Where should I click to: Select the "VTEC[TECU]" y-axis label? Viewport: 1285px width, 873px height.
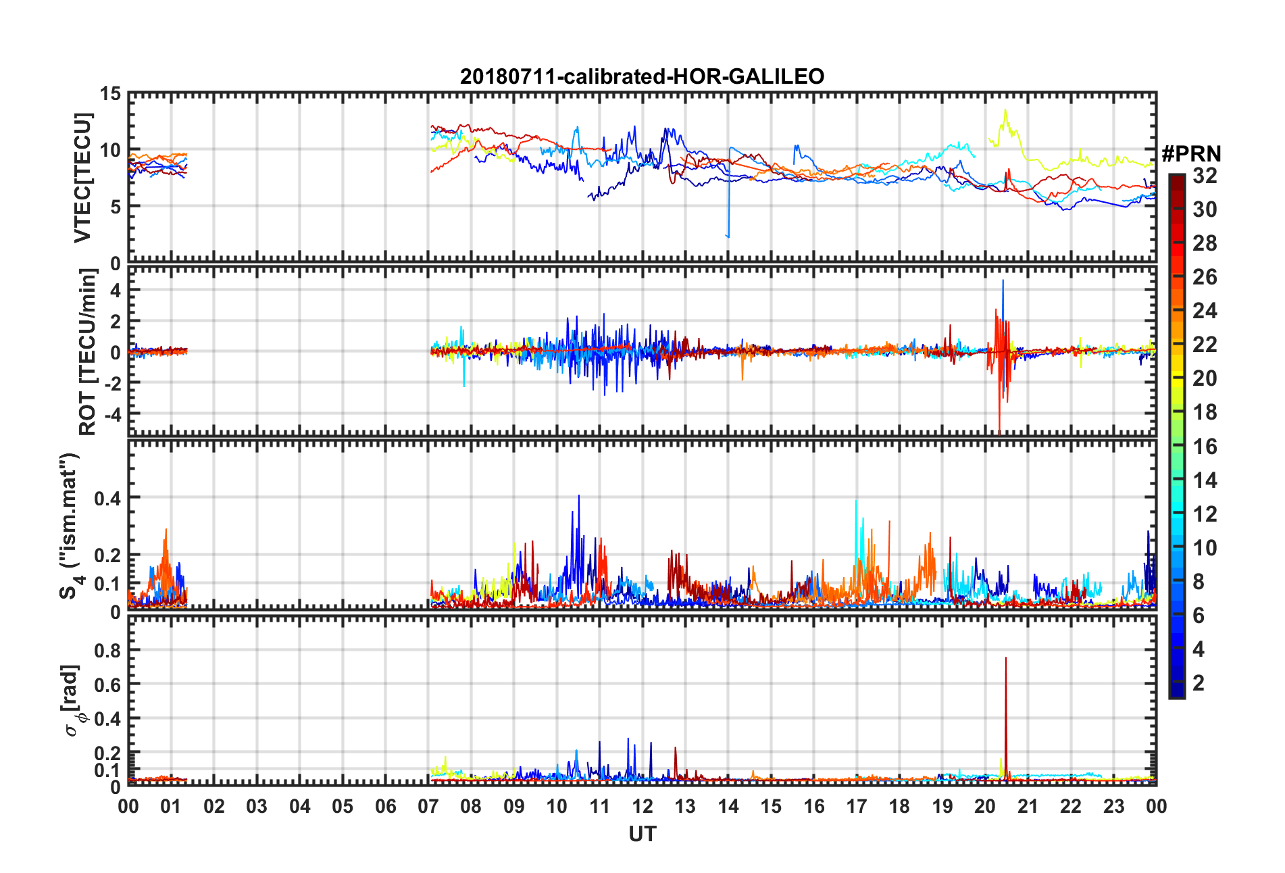click(x=82, y=178)
